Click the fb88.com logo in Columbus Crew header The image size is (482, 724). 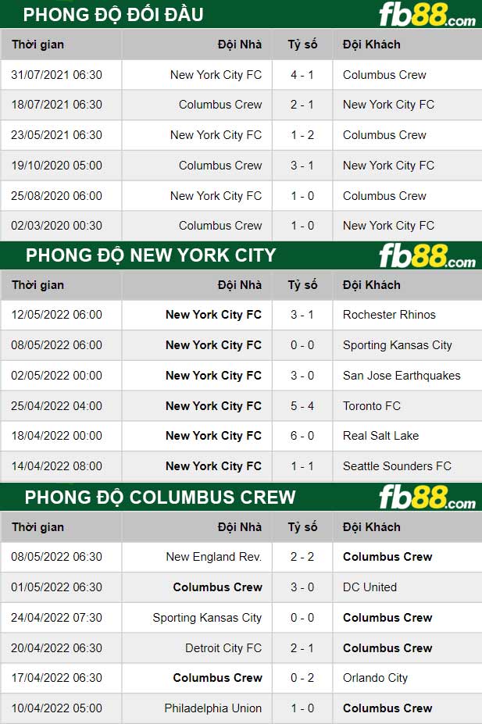[x=427, y=497]
